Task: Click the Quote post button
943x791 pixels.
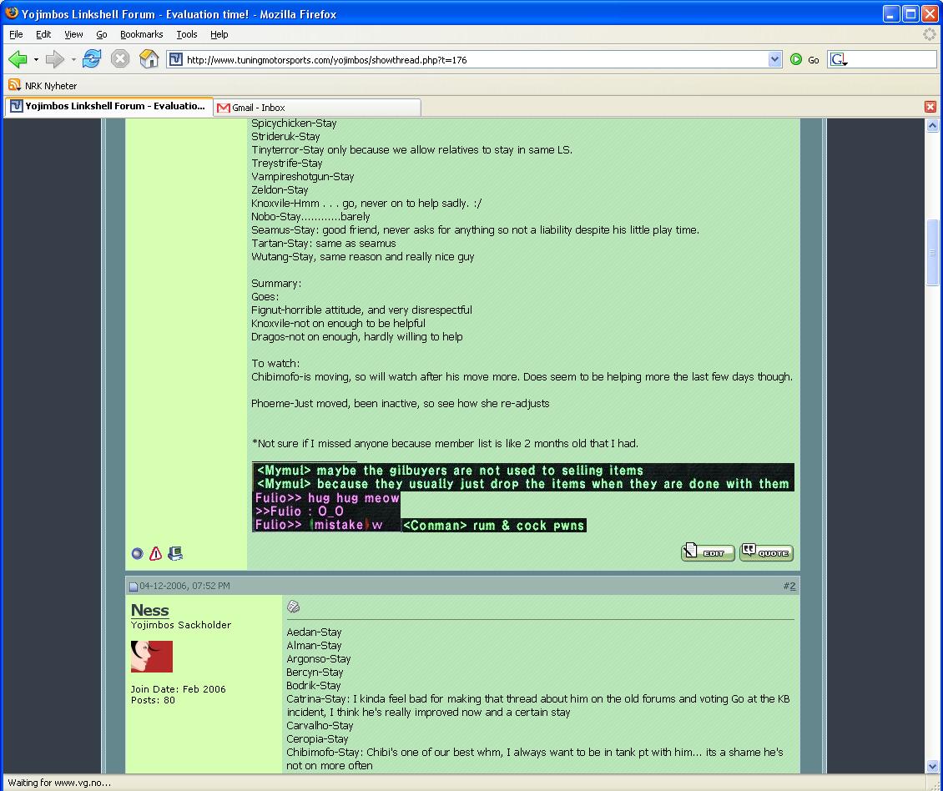Action: [x=766, y=552]
